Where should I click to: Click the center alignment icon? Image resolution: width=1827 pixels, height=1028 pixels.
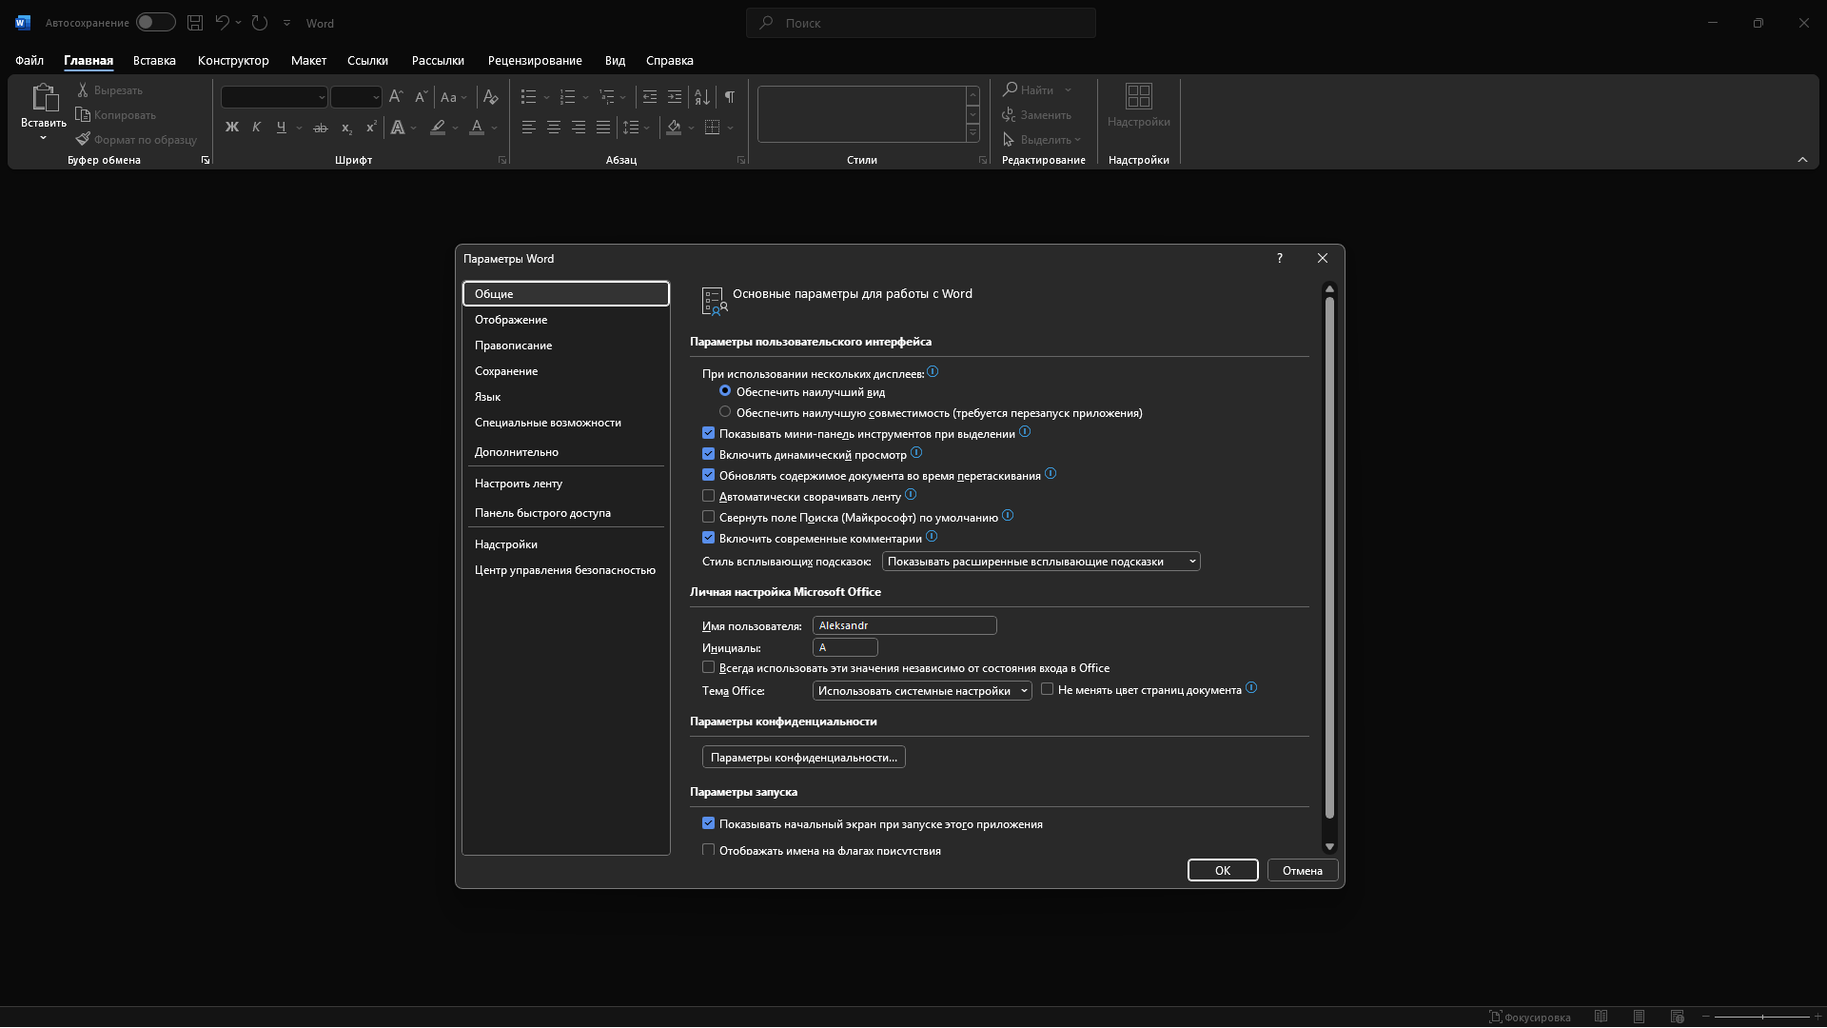[553, 128]
